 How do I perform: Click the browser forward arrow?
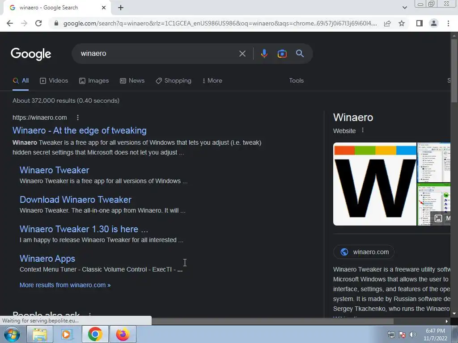[24, 23]
